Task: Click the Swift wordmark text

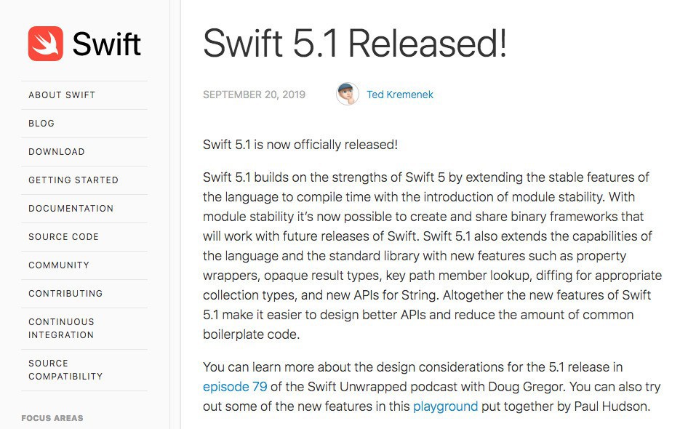Action: [x=106, y=44]
